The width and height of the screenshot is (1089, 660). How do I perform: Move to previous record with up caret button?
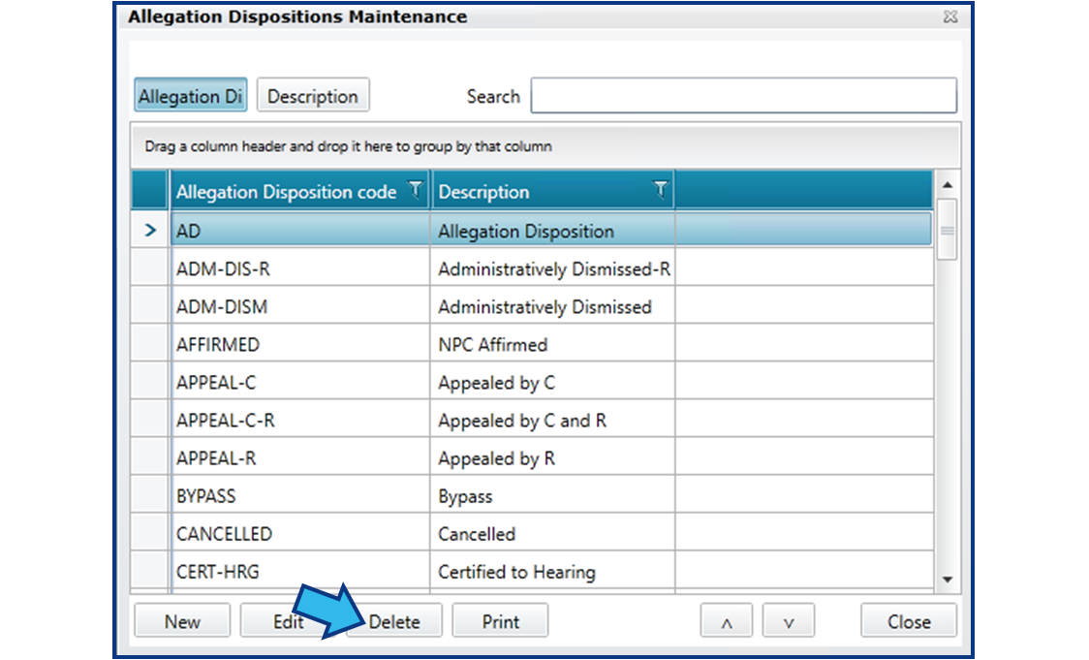[x=727, y=620]
